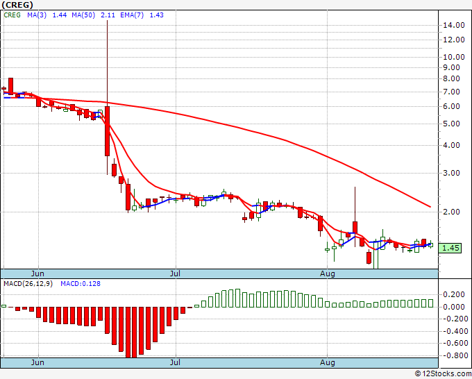Click the 7.00 price axis label
The image size is (472, 379).
(452, 92)
